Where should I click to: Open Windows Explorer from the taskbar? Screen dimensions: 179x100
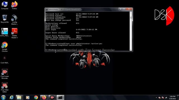(19, 97)
